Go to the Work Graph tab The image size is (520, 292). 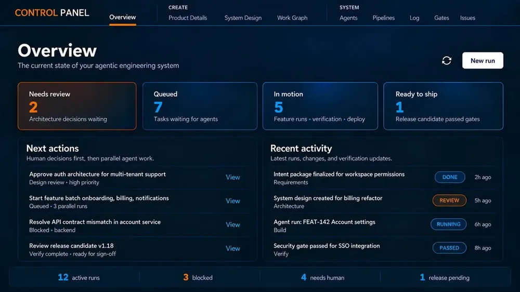292,18
